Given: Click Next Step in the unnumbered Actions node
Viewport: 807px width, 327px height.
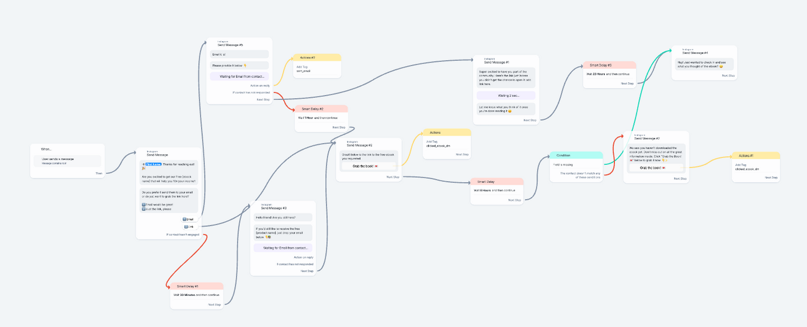Looking at the screenshot, I should point(462,154).
